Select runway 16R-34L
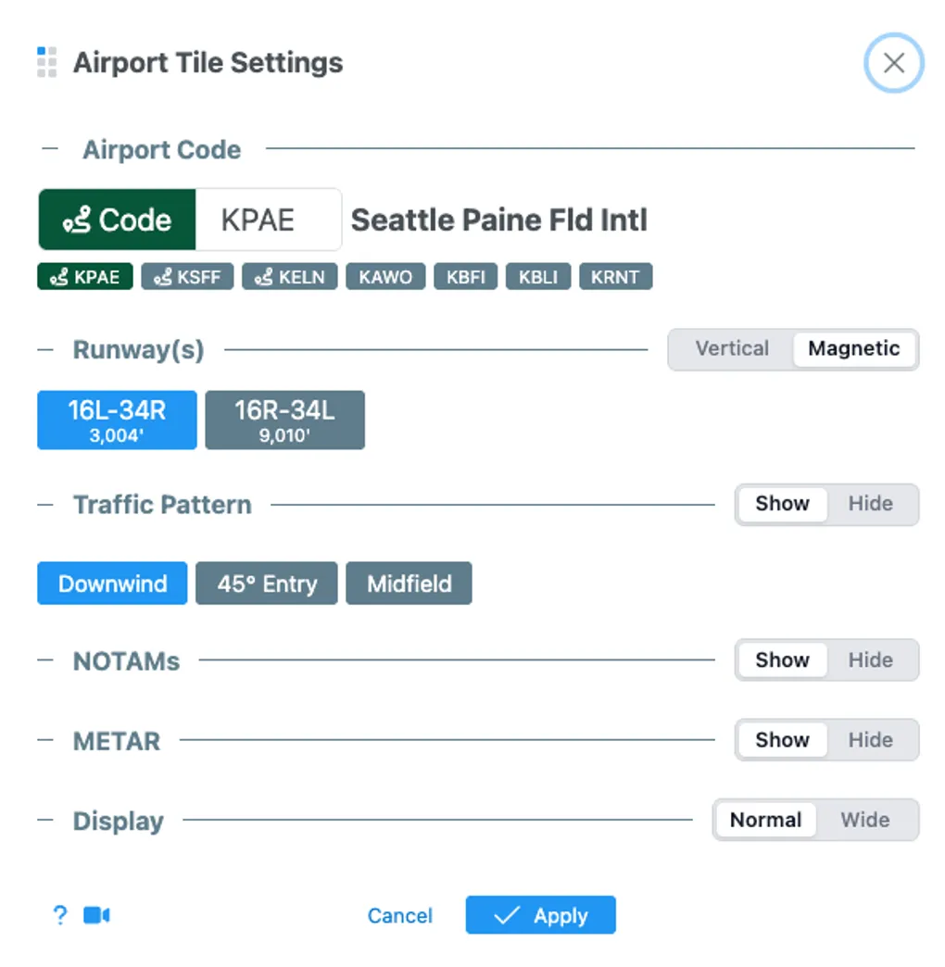This screenshot has width=945, height=967. point(284,420)
